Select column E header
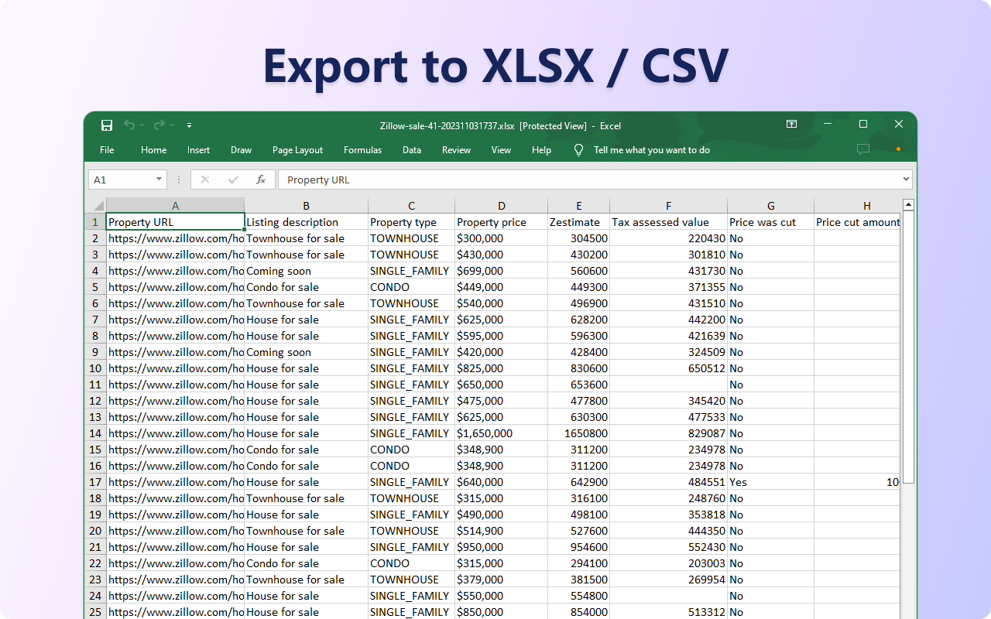991x619 pixels. (x=579, y=206)
